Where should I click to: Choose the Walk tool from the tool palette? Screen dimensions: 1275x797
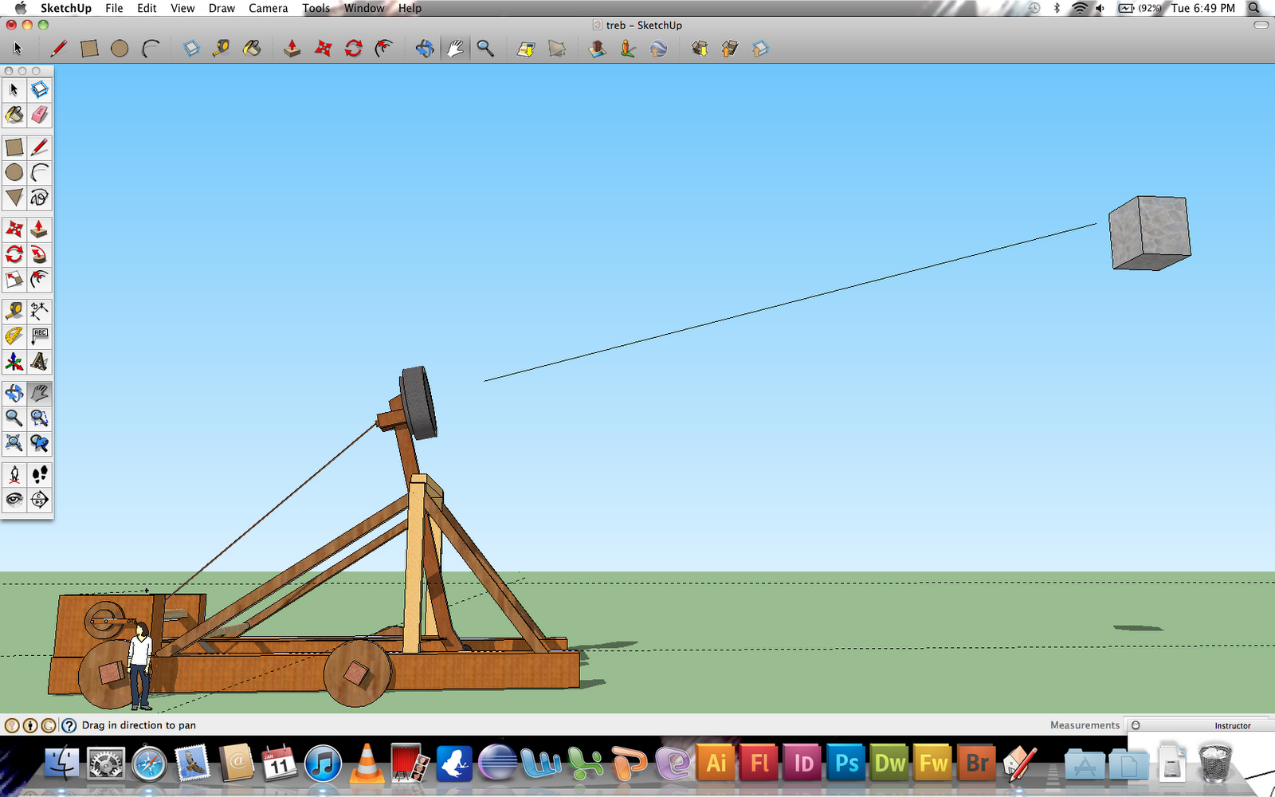pyautogui.click(x=39, y=474)
